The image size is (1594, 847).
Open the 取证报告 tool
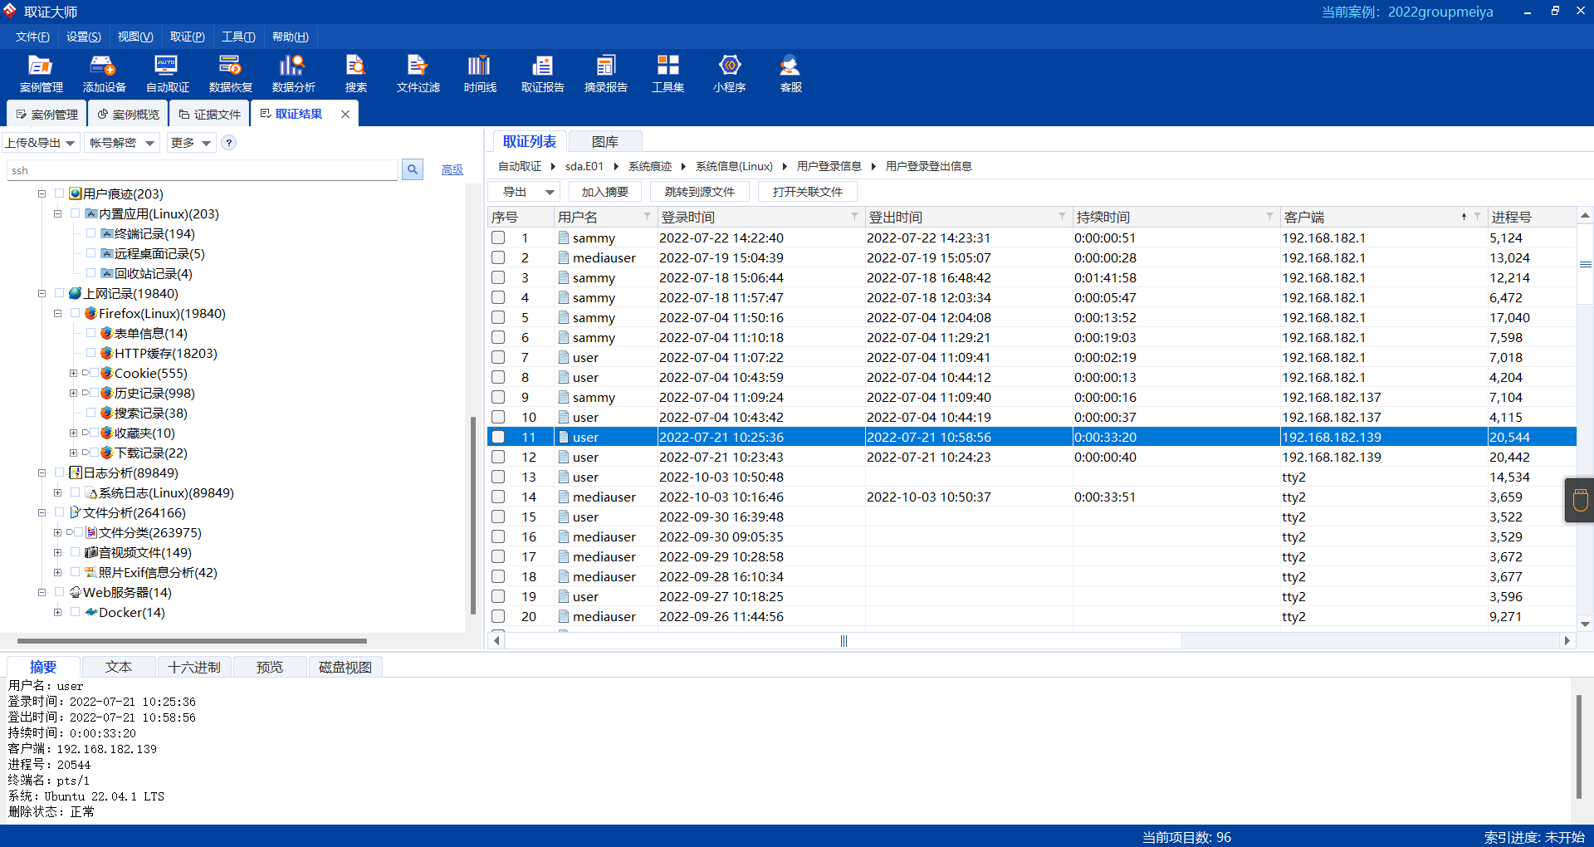[x=542, y=73]
